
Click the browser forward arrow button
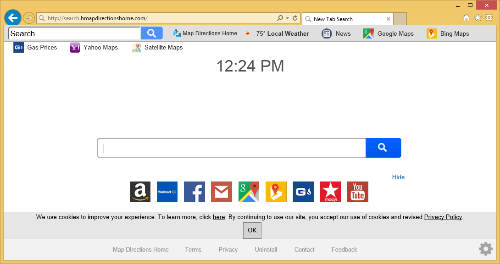point(29,18)
